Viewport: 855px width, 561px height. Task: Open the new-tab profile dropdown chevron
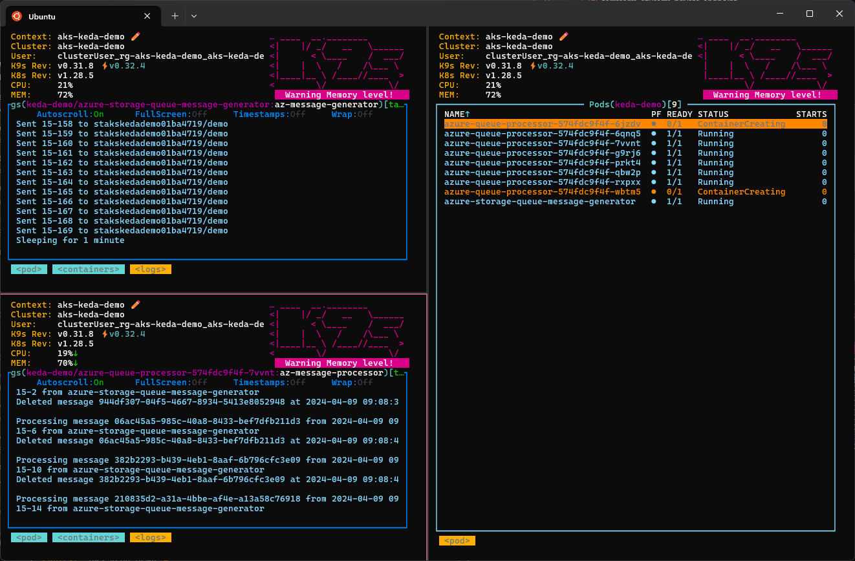(x=194, y=16)
